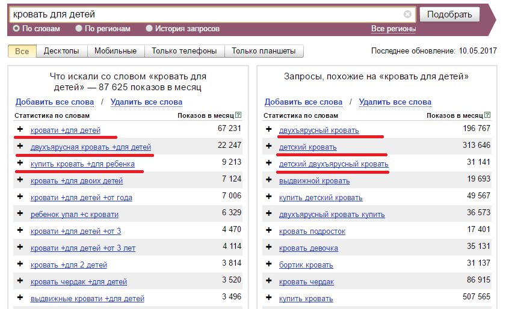
Task: Switch to the «Мобильные» tab
Action: [116, 51]
